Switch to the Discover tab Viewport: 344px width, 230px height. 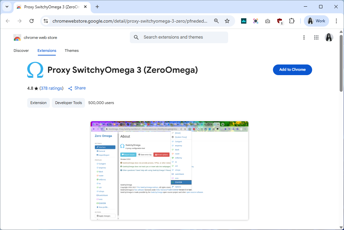click(21, 51)
